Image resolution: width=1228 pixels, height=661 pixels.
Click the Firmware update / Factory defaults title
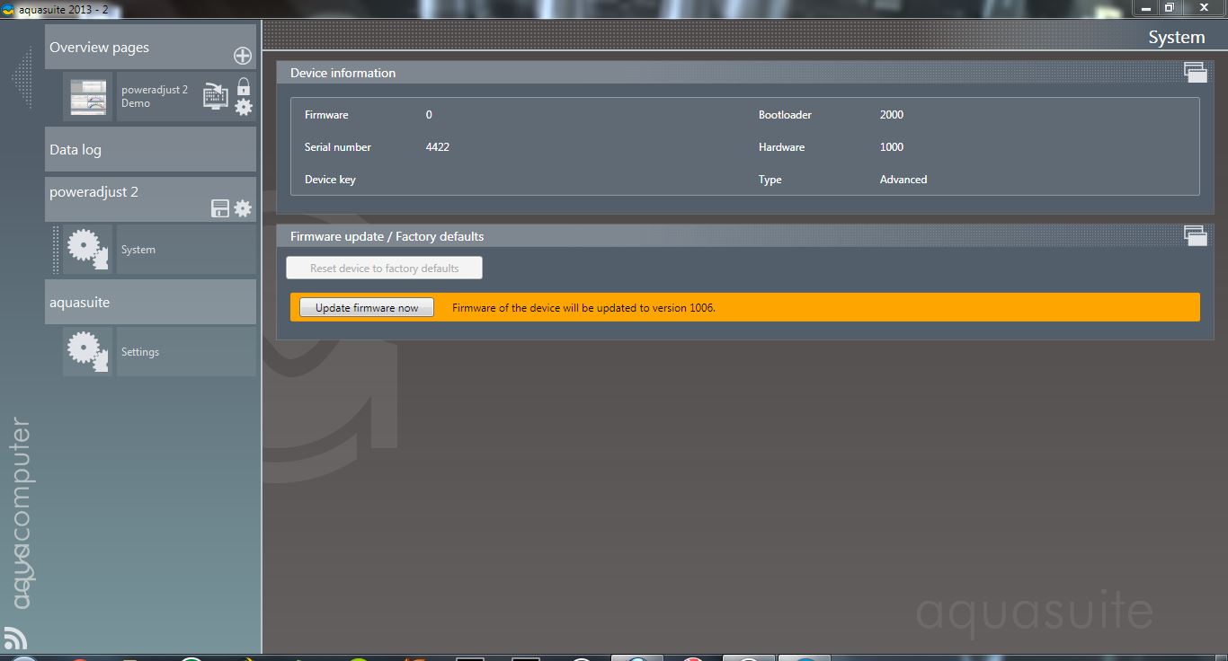point(387,236)
